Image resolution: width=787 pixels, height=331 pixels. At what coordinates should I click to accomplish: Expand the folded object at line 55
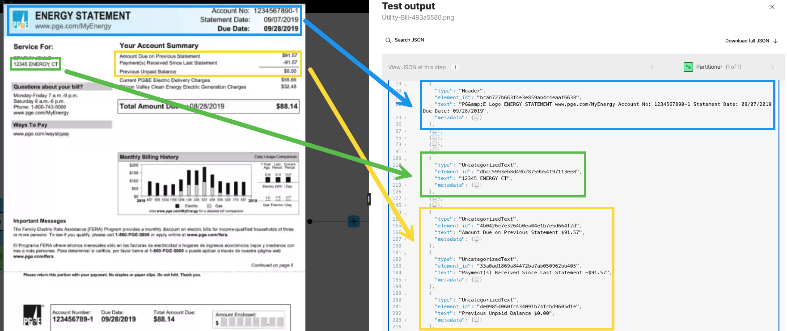[x=406, y=138]
